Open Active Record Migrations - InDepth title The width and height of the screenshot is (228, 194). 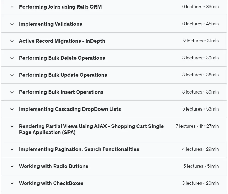(62, 41)
